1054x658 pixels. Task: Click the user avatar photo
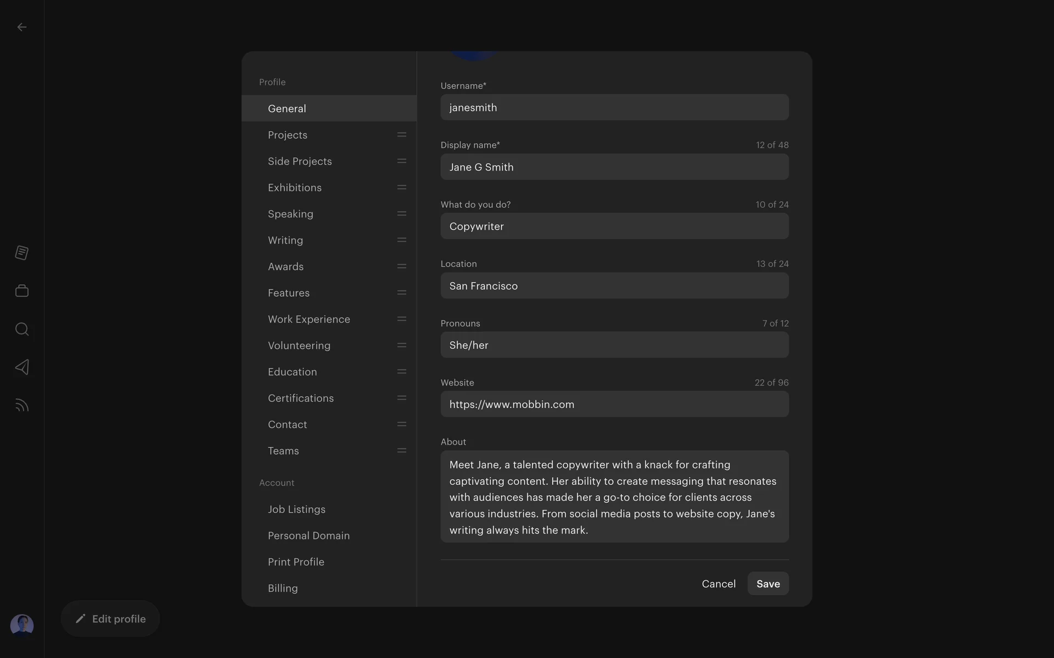click(x=22, y=625)
